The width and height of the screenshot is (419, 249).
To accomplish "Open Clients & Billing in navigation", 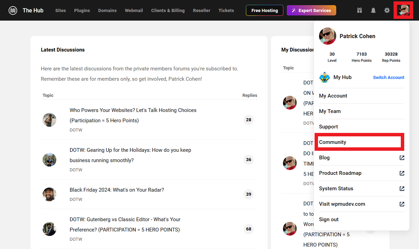I will [168, 10].
